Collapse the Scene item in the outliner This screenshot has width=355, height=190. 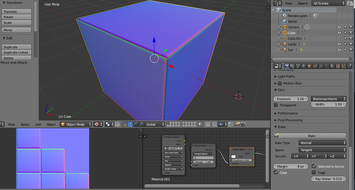(274, 10)
